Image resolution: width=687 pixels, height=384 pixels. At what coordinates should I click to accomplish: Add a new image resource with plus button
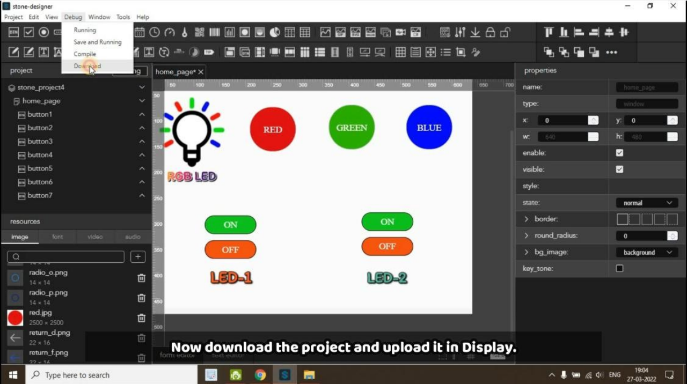tap(138, 257)
